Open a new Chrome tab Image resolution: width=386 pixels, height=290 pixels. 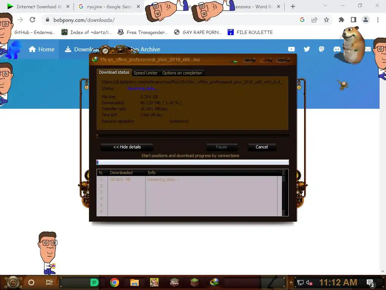(x=293, y=7)
